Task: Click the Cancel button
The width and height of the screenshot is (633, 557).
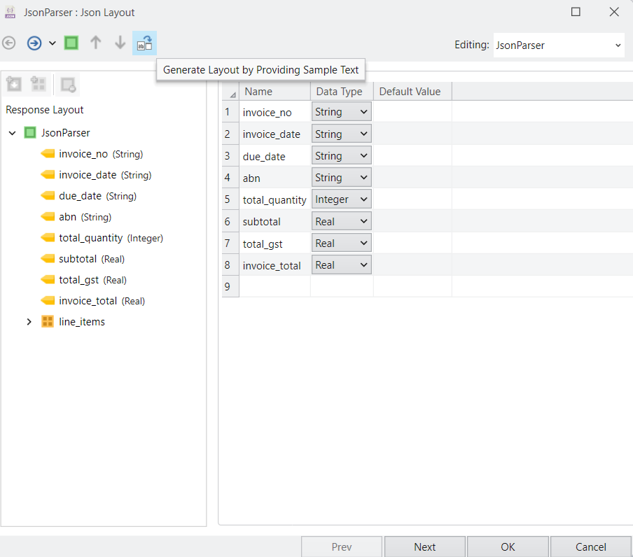Action: pos(590,547)
